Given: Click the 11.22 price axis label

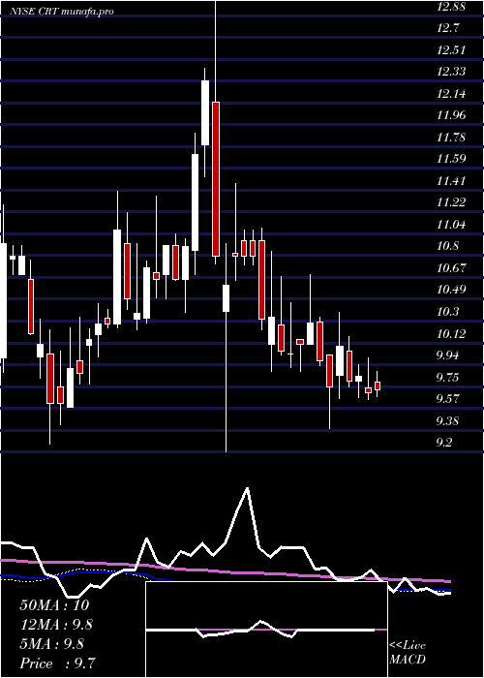Looking at the screenshot, I should coord(451,202).
